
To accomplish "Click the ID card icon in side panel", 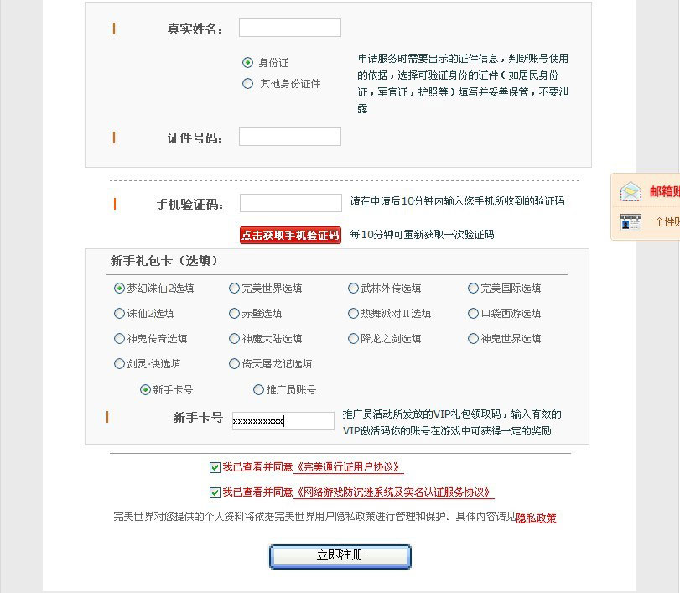I will (x=631, y=222).
